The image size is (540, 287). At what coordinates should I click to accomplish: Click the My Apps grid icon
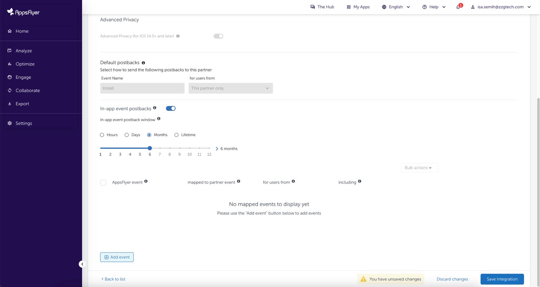pyautogui.click(x=349, y=7)
